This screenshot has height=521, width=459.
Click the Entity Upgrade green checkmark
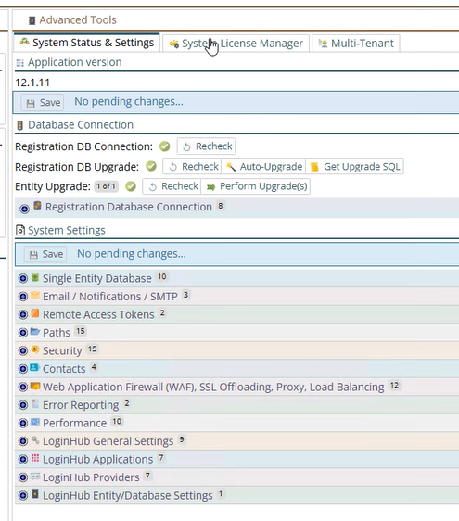(131, 186)
